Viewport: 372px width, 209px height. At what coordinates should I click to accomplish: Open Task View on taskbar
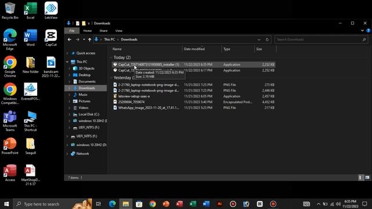pyautogui.click(x=98, y=204)
